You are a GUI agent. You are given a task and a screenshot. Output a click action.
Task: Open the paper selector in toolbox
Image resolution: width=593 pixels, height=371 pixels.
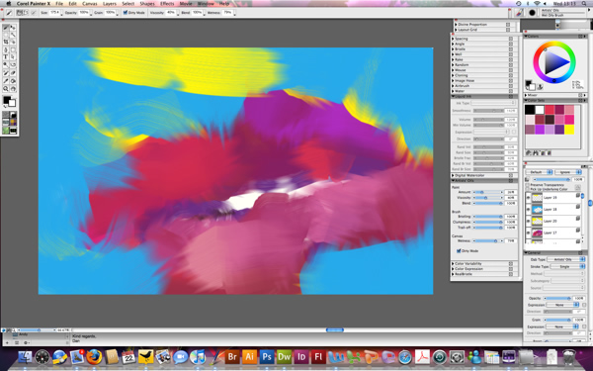click(6, 115)
